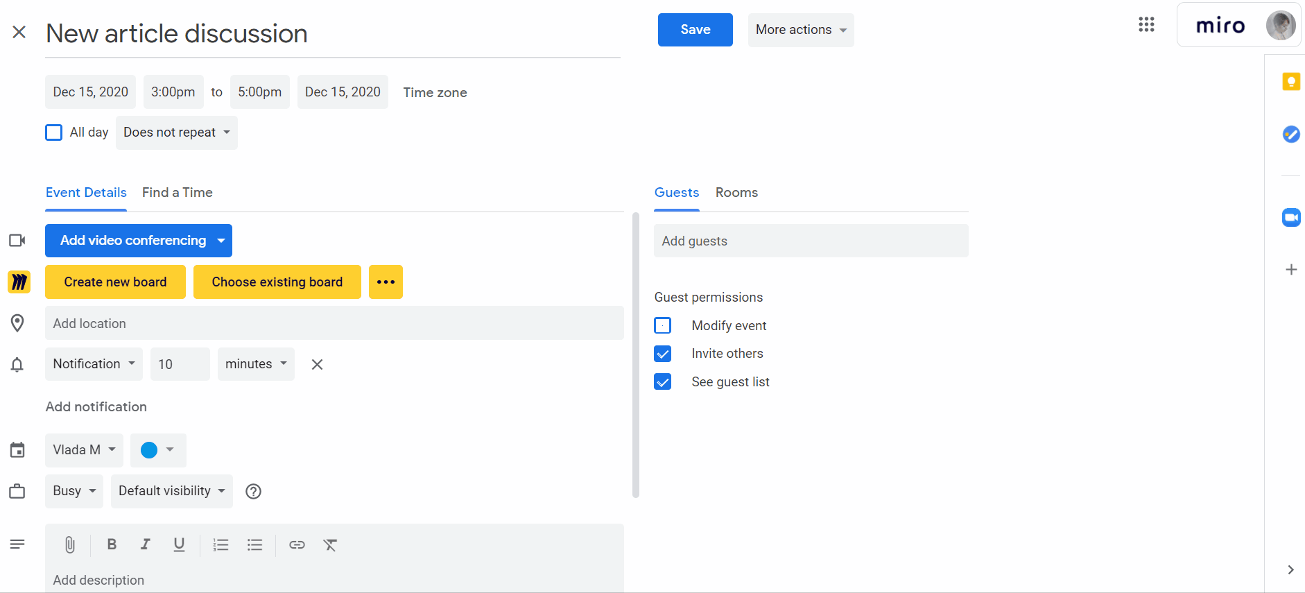This screenshot has width=1305, height=593.
Task: Expand the Default visibility dropdown
Action: click(171, 491)
